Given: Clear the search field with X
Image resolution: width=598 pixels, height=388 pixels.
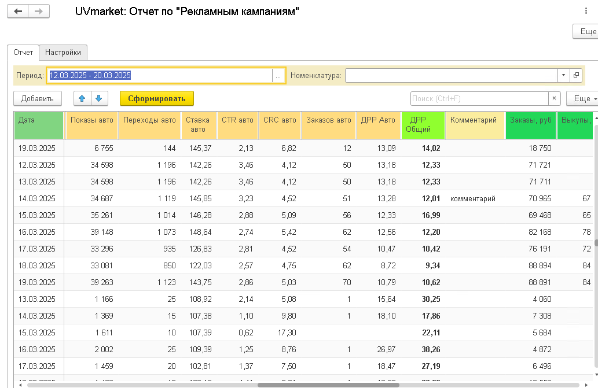Looking at the screenshot, I should pyautogui.click(x=555, y=99).
